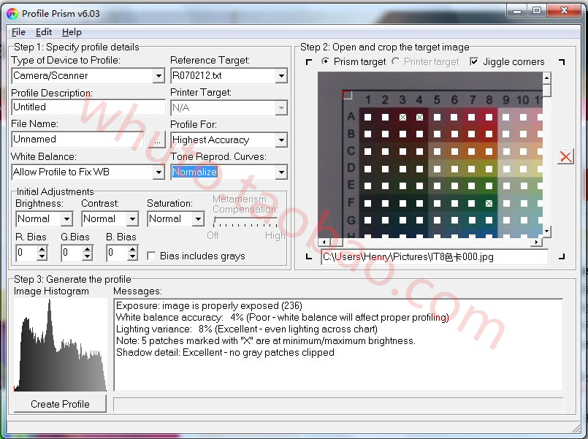Image resolution: width=588 pixels, height=439 pixels.
Task: Open the Edit menu
Action: point(44,32)
